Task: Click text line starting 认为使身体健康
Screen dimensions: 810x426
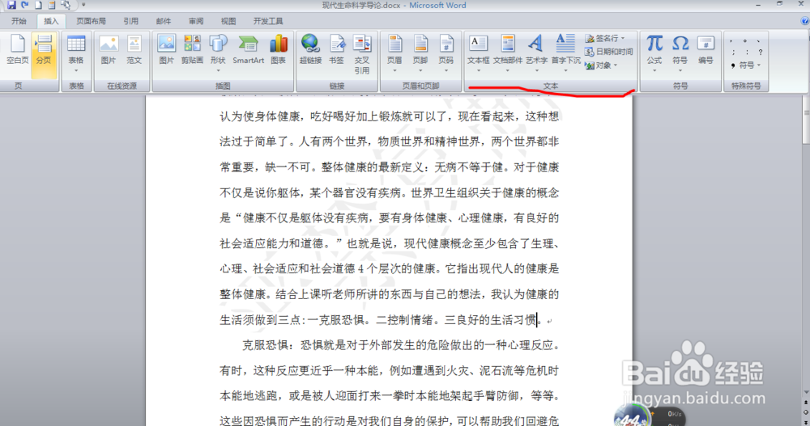Action: pos(390,116)
